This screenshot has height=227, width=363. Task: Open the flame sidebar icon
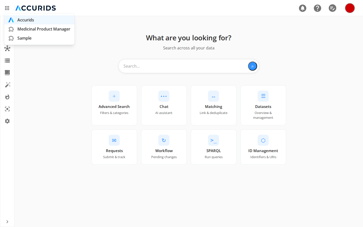(x=7, y=97)
